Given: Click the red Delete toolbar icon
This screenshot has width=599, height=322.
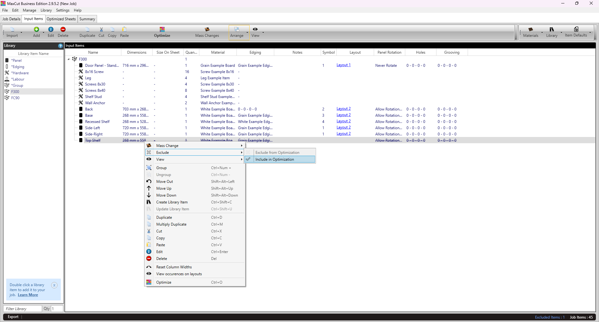Looking at the screenshot, I should (63, 30).
